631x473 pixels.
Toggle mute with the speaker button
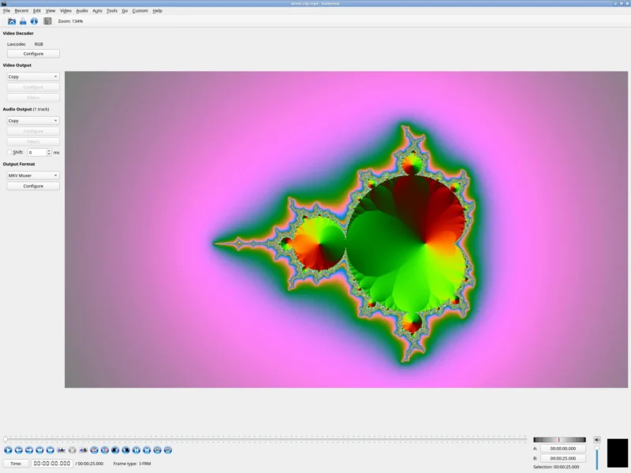pos(597,440)
